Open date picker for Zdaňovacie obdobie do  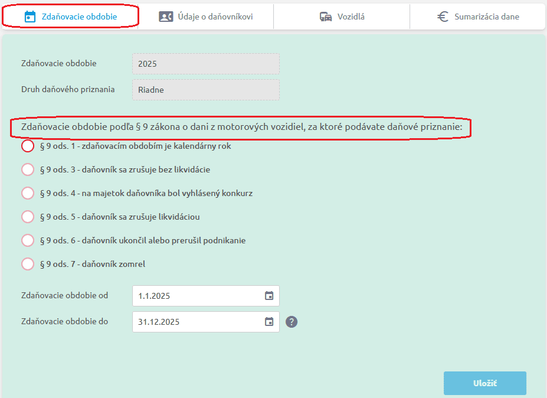click(x=269, y=322)
